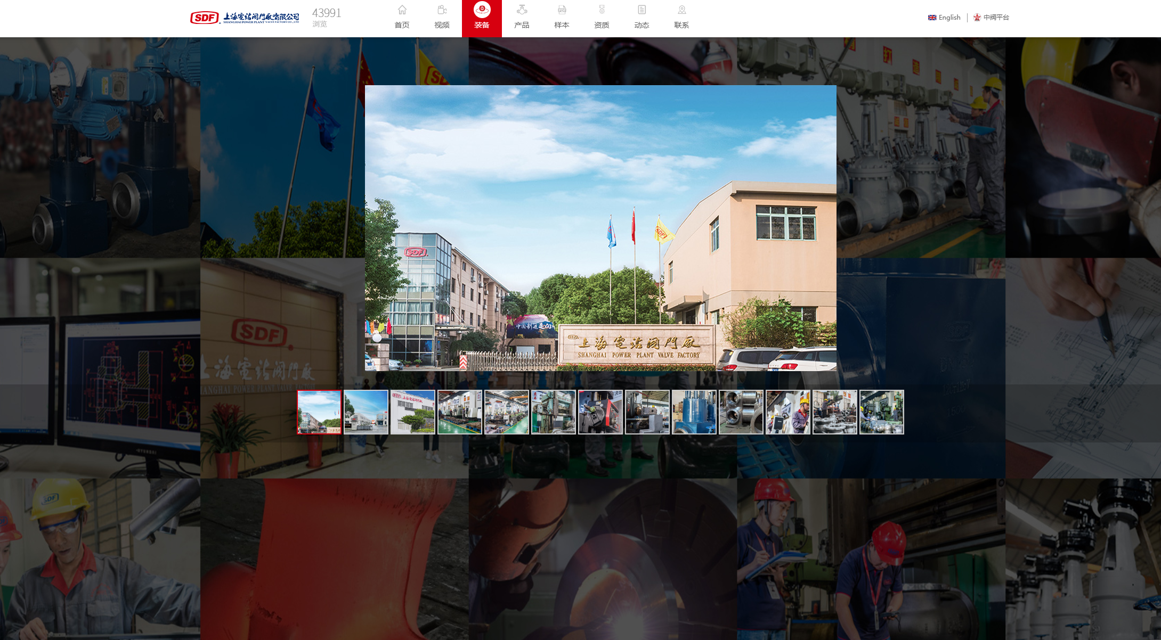Select the first red-bordered thumbnail

point(319,412)
